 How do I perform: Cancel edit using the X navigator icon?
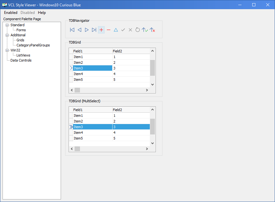pyautogui.click(x=130, y=30)
